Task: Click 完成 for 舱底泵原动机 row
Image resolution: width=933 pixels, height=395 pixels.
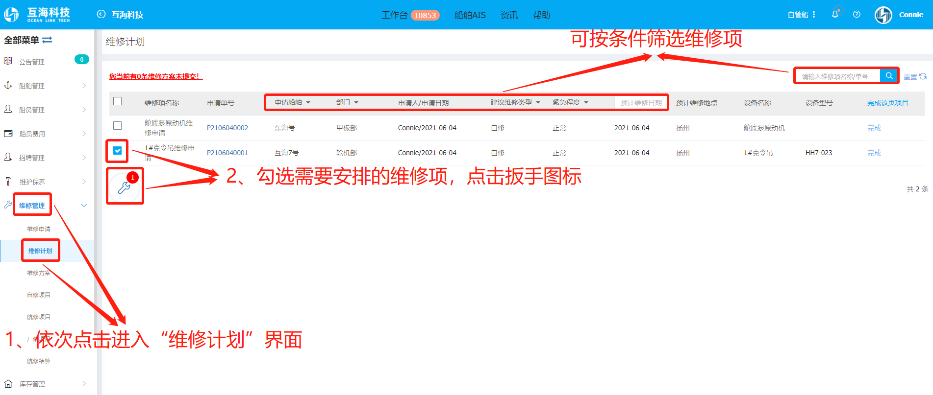Action: (x=874, y=128)
